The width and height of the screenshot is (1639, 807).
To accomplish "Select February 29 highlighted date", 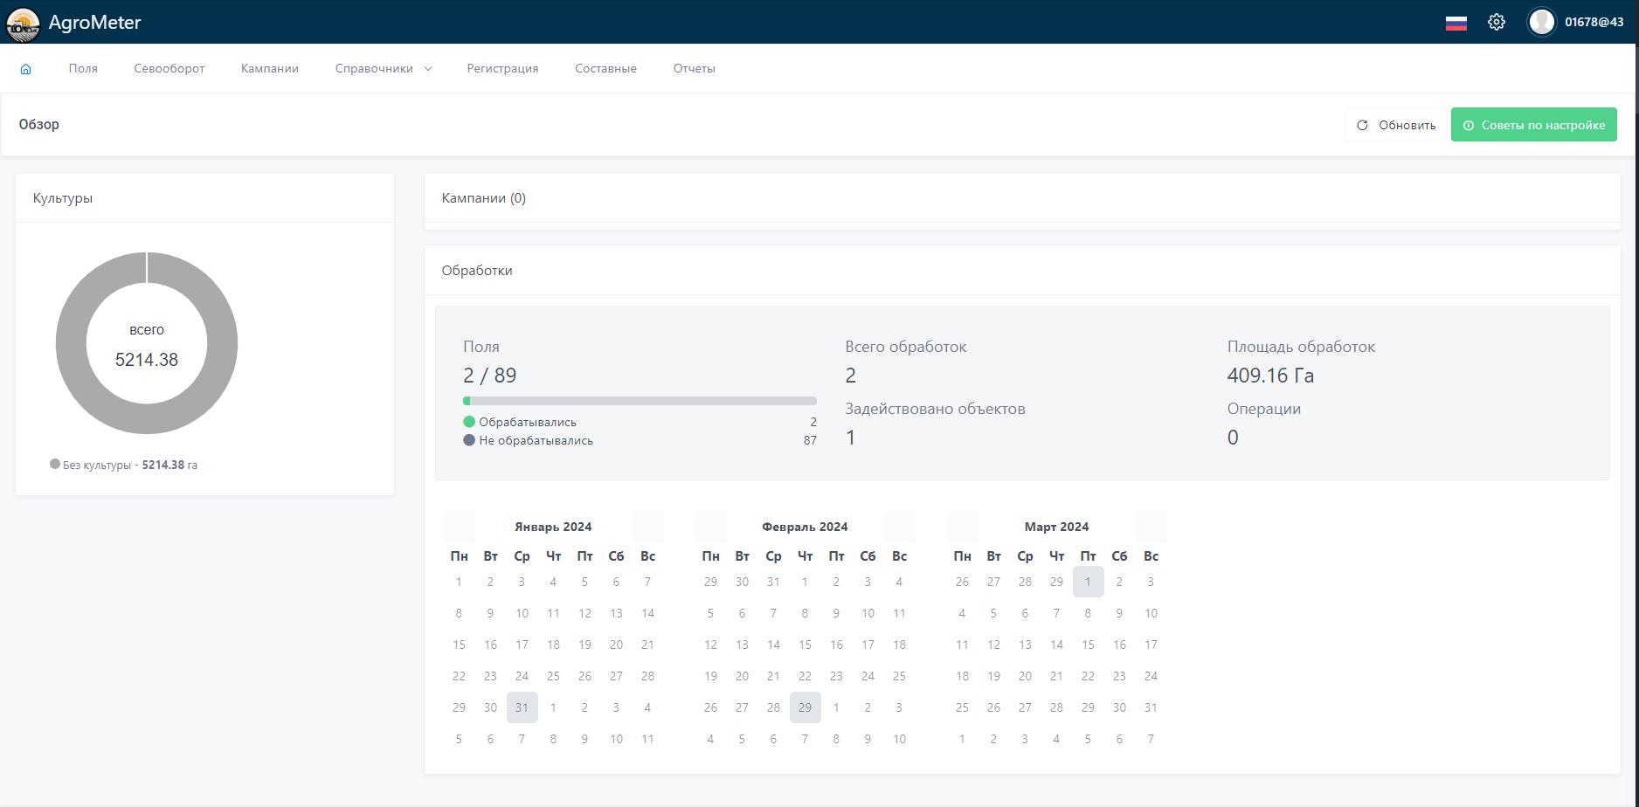I will point(805,707).
